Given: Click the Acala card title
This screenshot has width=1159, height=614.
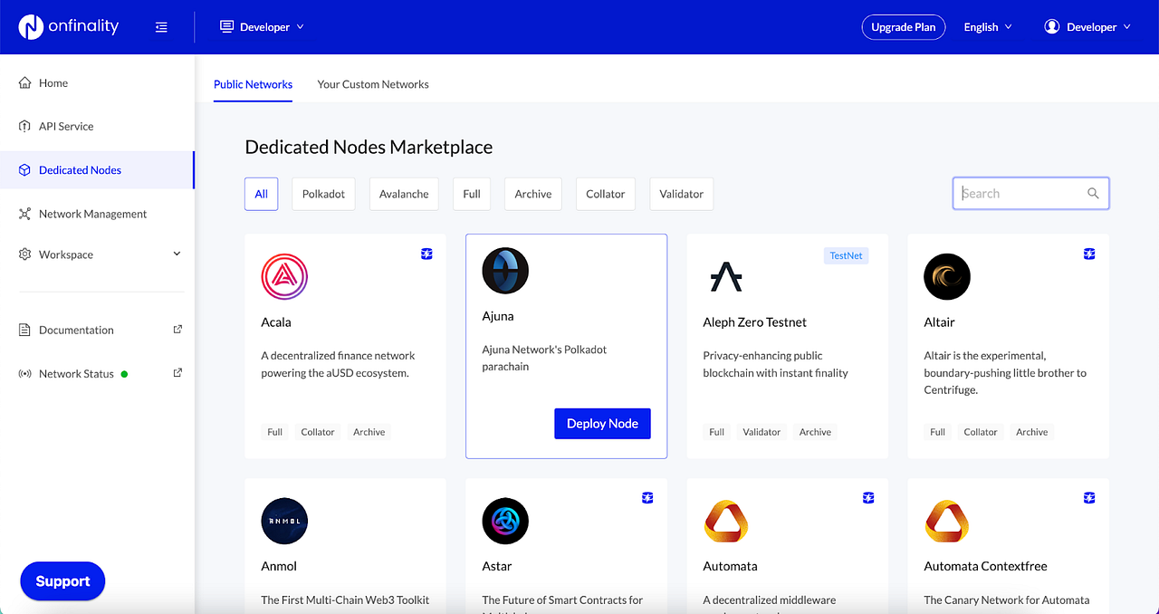Looking at the screenshot, I should pos(276,322).
